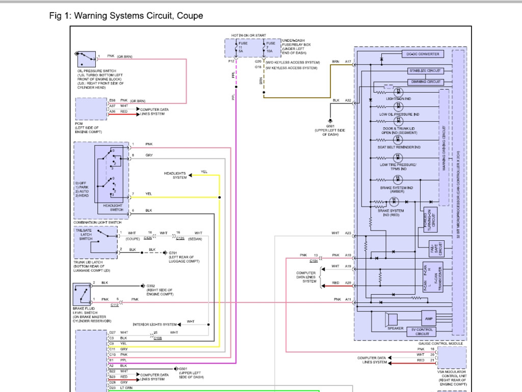Click the 'D27' terminal label

(x=112, y=332)
